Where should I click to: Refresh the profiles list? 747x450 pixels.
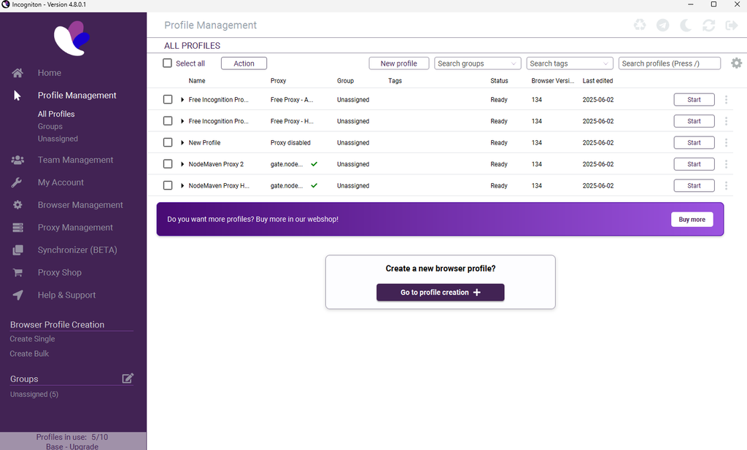[708, 25]
